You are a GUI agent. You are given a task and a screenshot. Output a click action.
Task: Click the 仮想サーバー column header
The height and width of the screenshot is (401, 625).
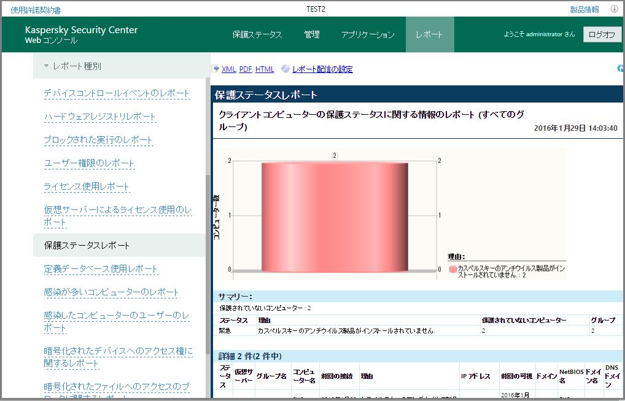(244, 376)
